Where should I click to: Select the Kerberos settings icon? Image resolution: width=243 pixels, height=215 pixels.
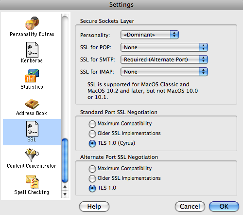[x=32, y=50]
